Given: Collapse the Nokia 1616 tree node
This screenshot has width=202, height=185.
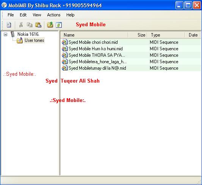Looking at the screenshot, I should pos(5,34).
